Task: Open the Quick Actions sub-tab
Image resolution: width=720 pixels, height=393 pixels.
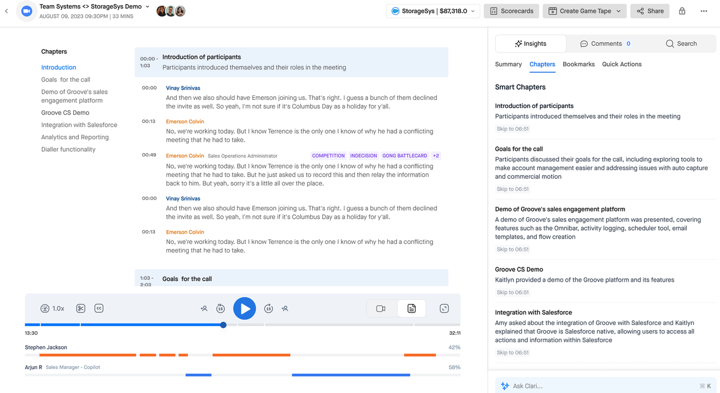Action: click(x=622, y=64)
